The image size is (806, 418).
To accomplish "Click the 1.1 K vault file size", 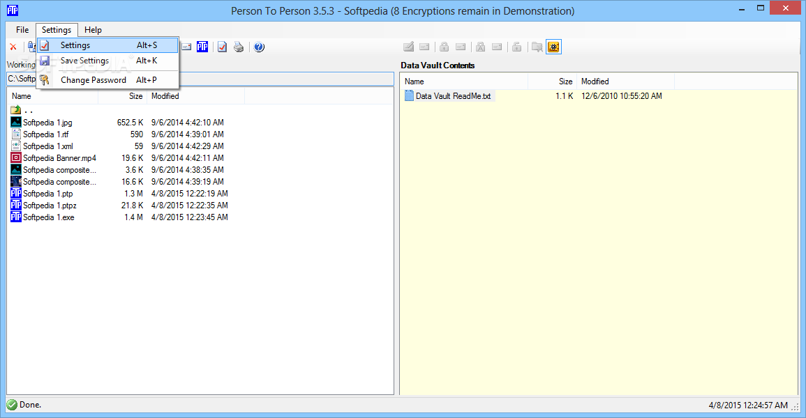I will 565,95.
